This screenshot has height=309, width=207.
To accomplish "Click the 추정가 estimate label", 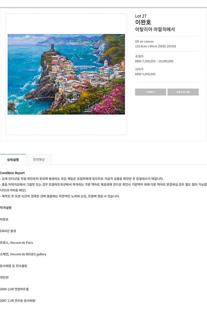I will click(x=139, y=56).
